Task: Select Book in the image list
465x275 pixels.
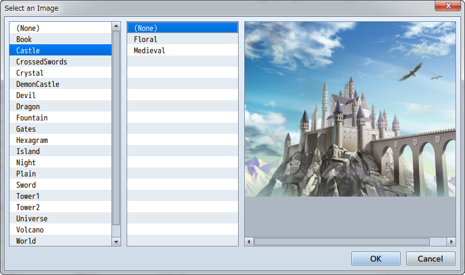Action: pyautogui.click(x=24, y=39)
